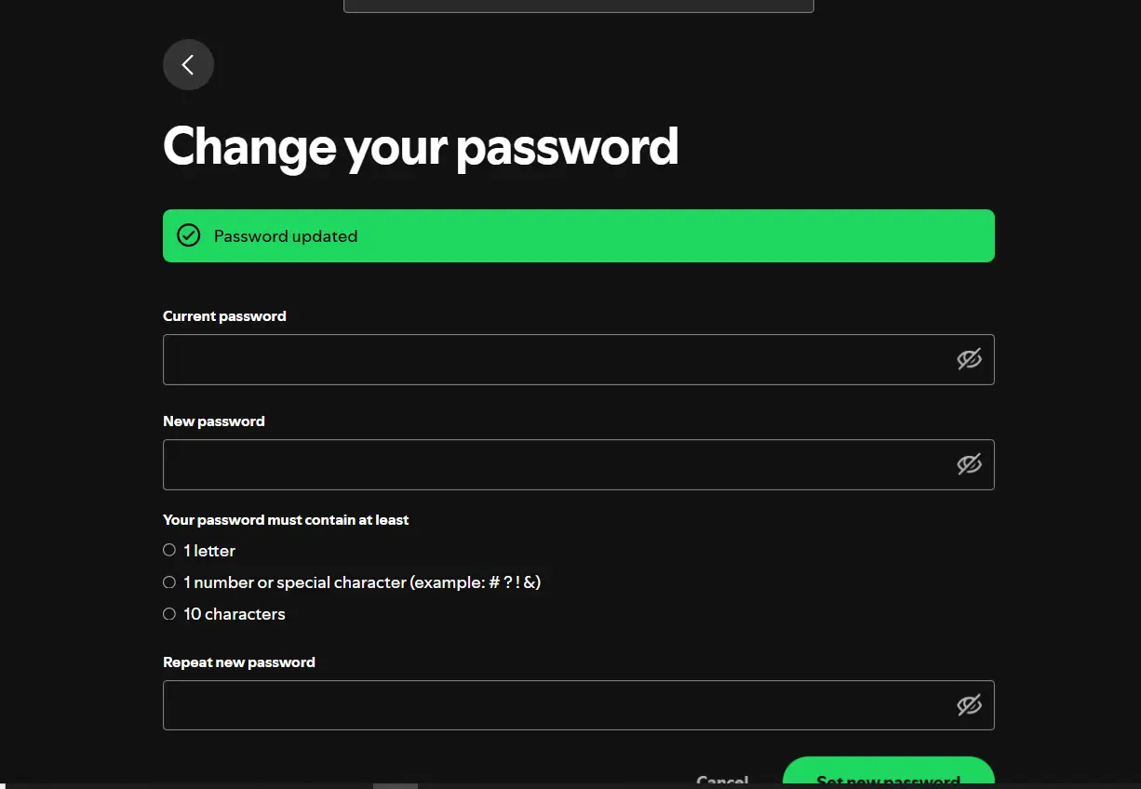Cancel the password change
Viewport: 1141px width, 789px height.
pos(722,780)
